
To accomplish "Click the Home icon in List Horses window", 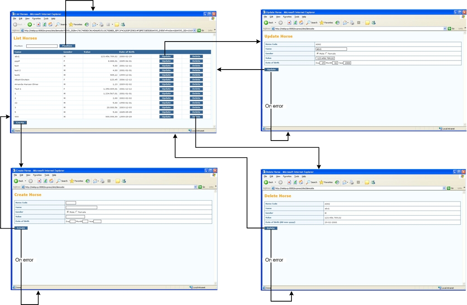I will coord(50,24).
